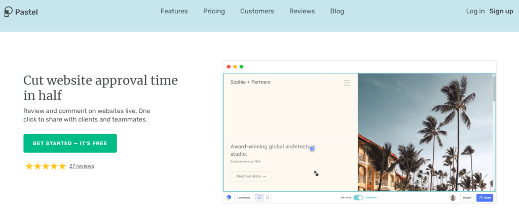Click the blue comment pin marker
The width and height of the screenshot is (519, 213).
pos(312,148)
